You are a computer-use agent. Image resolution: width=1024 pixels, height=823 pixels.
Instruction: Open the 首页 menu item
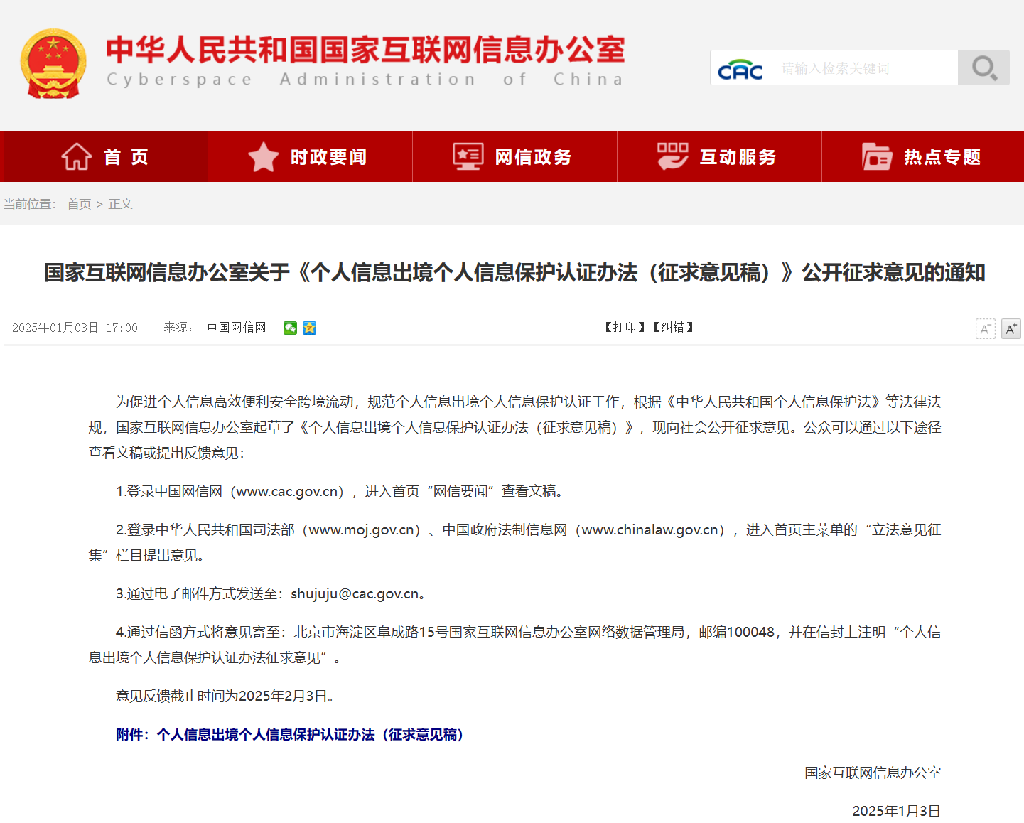106,156
